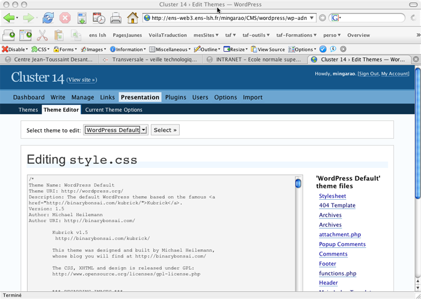Click the page vertical scrollbar thumb
This screenshot has height=299, width=421.
coord(417,134)
